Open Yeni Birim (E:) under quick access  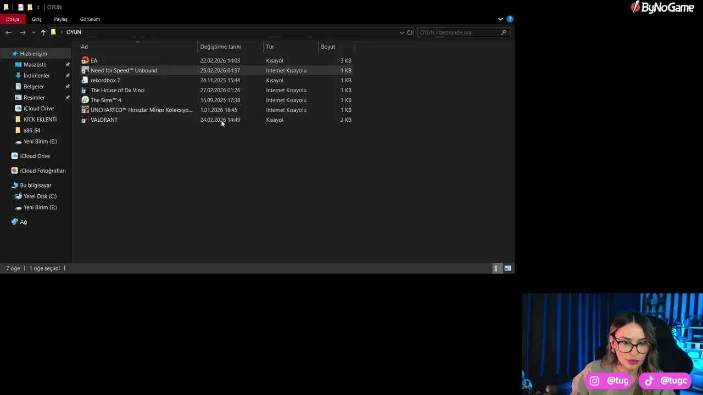(40, 142)
